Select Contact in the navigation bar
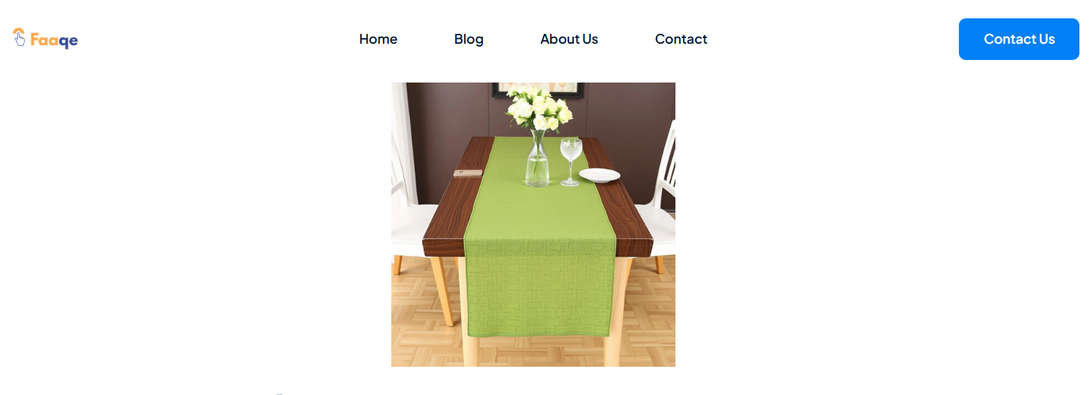 tap(681, 39)
